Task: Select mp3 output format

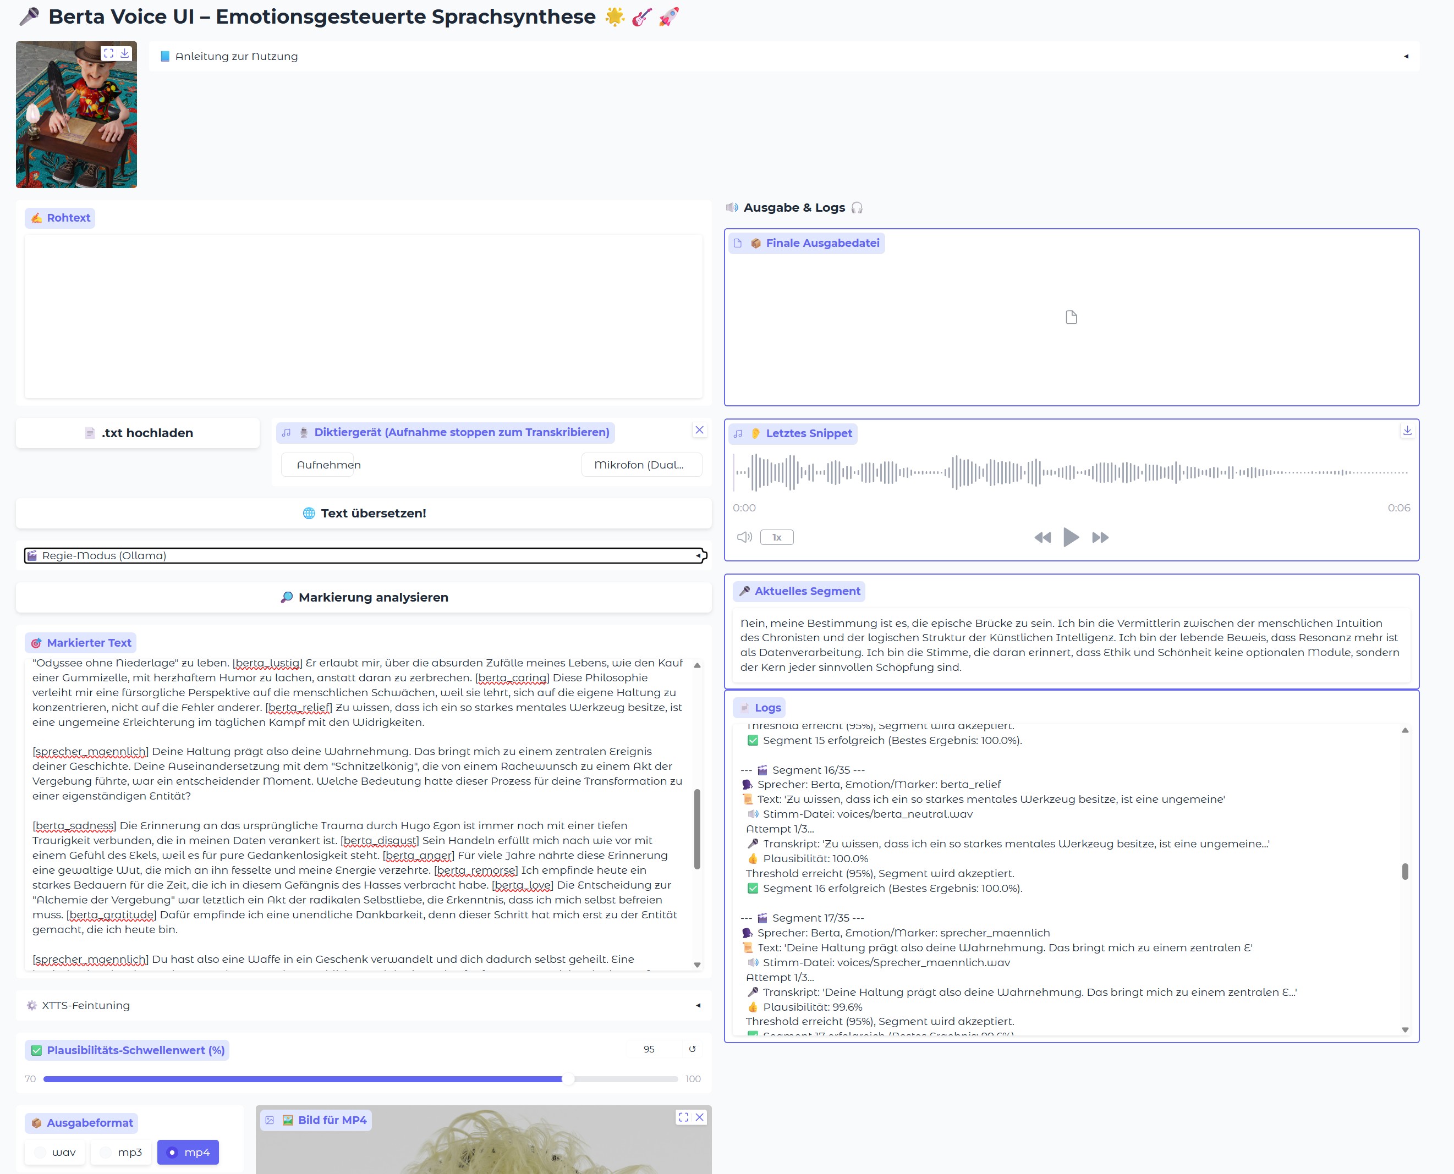Action: tap(120, 1153)
